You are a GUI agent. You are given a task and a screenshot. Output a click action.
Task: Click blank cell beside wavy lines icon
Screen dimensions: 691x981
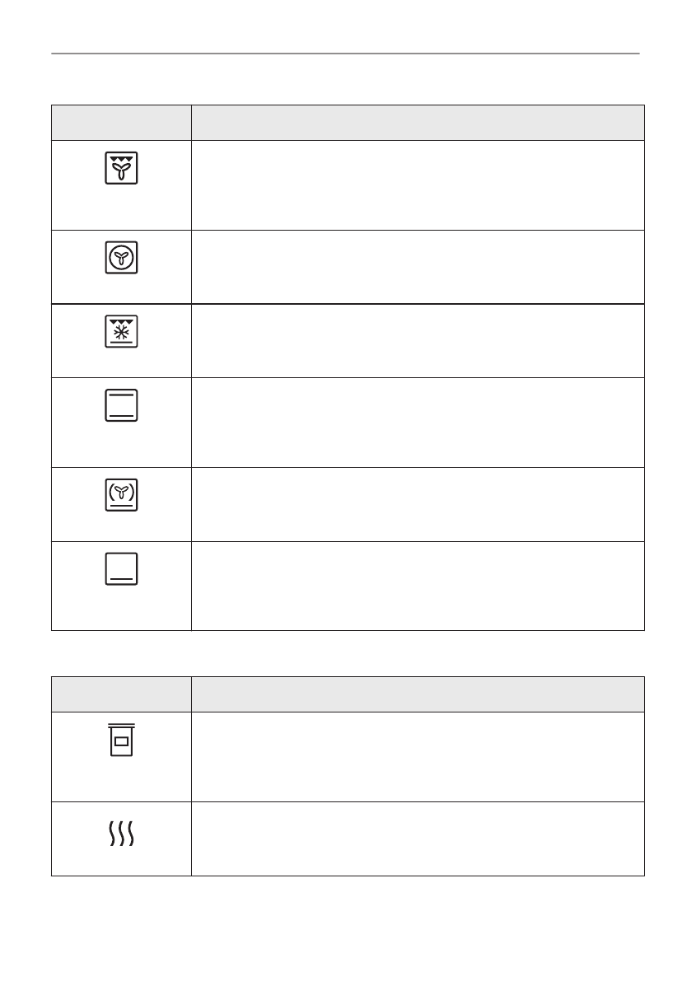tap(418, 839)
